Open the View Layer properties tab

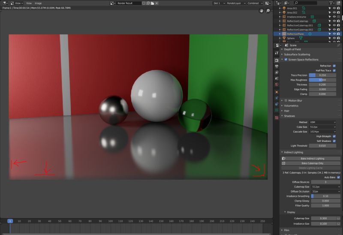click(277, 72)
